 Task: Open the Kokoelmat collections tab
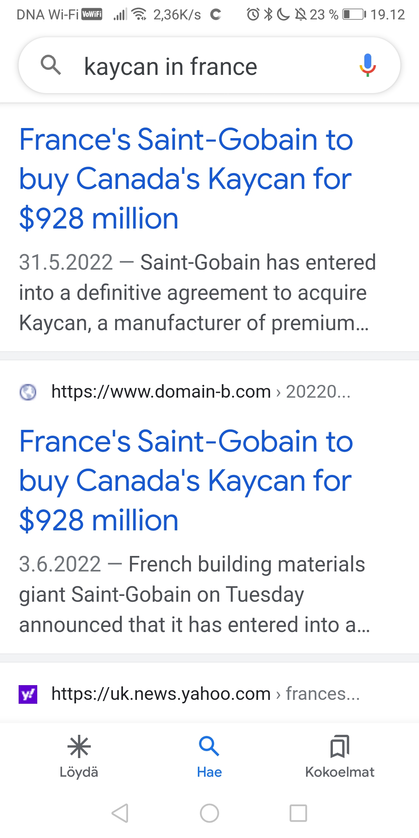[339, 756]
